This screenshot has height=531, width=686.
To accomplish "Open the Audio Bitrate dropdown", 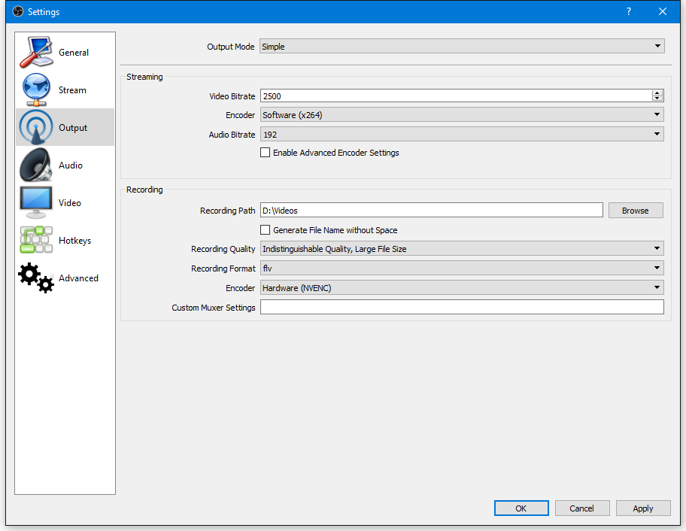I will pos(462,135).
